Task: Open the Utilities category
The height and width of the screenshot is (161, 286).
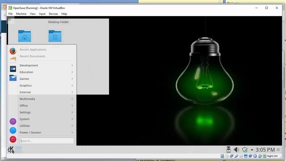Action: point(46,126)
